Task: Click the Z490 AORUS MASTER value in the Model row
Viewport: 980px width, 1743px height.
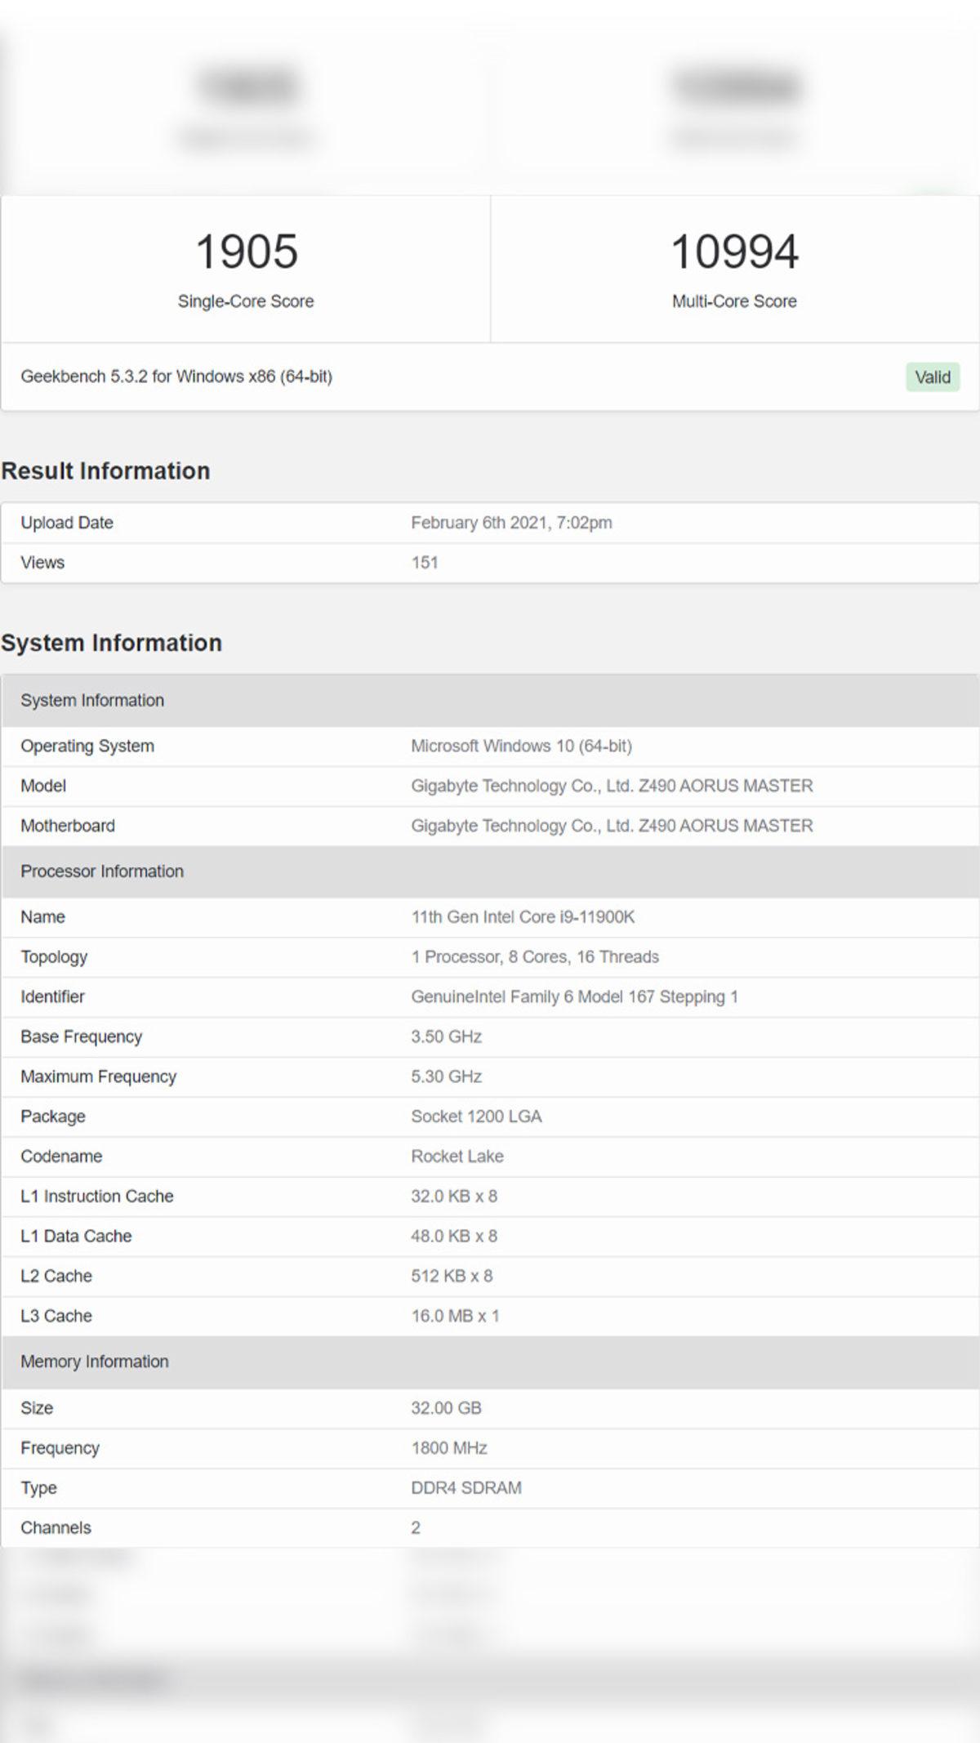Action: point(612,786)
